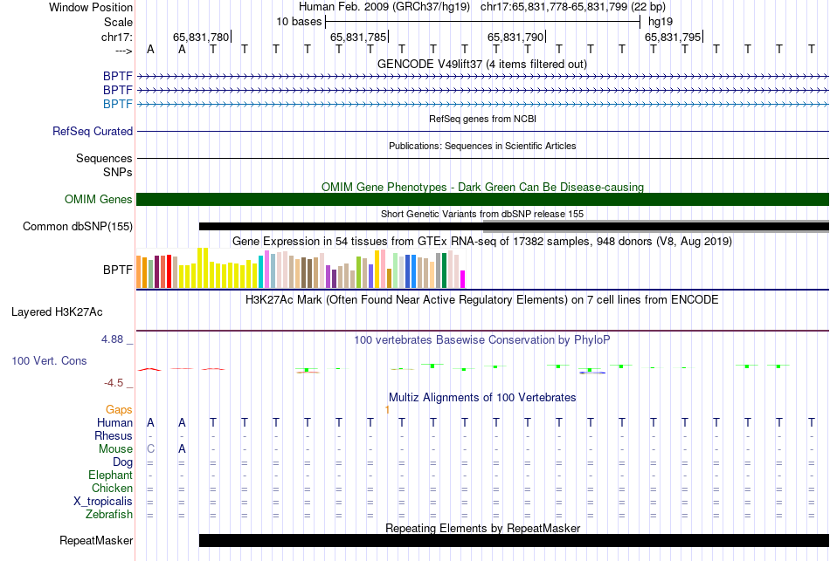Click Short Genetic Variants from dbSNP title

[x=482, y=214]
